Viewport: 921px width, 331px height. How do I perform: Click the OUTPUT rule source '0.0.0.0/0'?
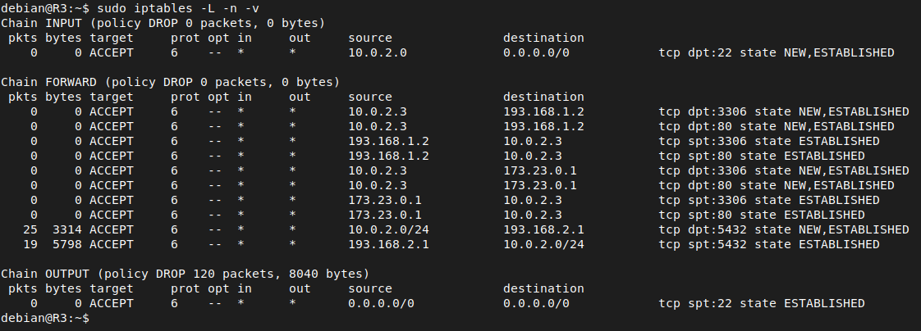(381, 303)
